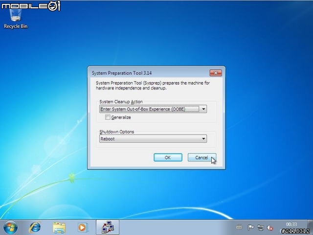Launch Internet Explorer from the taskbar
Image resolution: width=313 pixels, height=235 pixels.
(x=35, y=227)
